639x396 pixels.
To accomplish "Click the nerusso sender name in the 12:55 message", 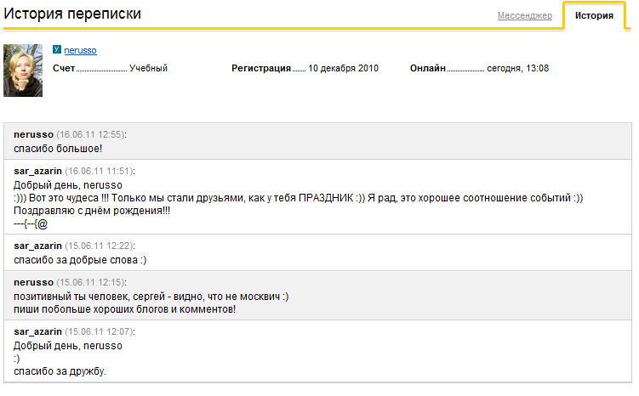I will (34, 134).
